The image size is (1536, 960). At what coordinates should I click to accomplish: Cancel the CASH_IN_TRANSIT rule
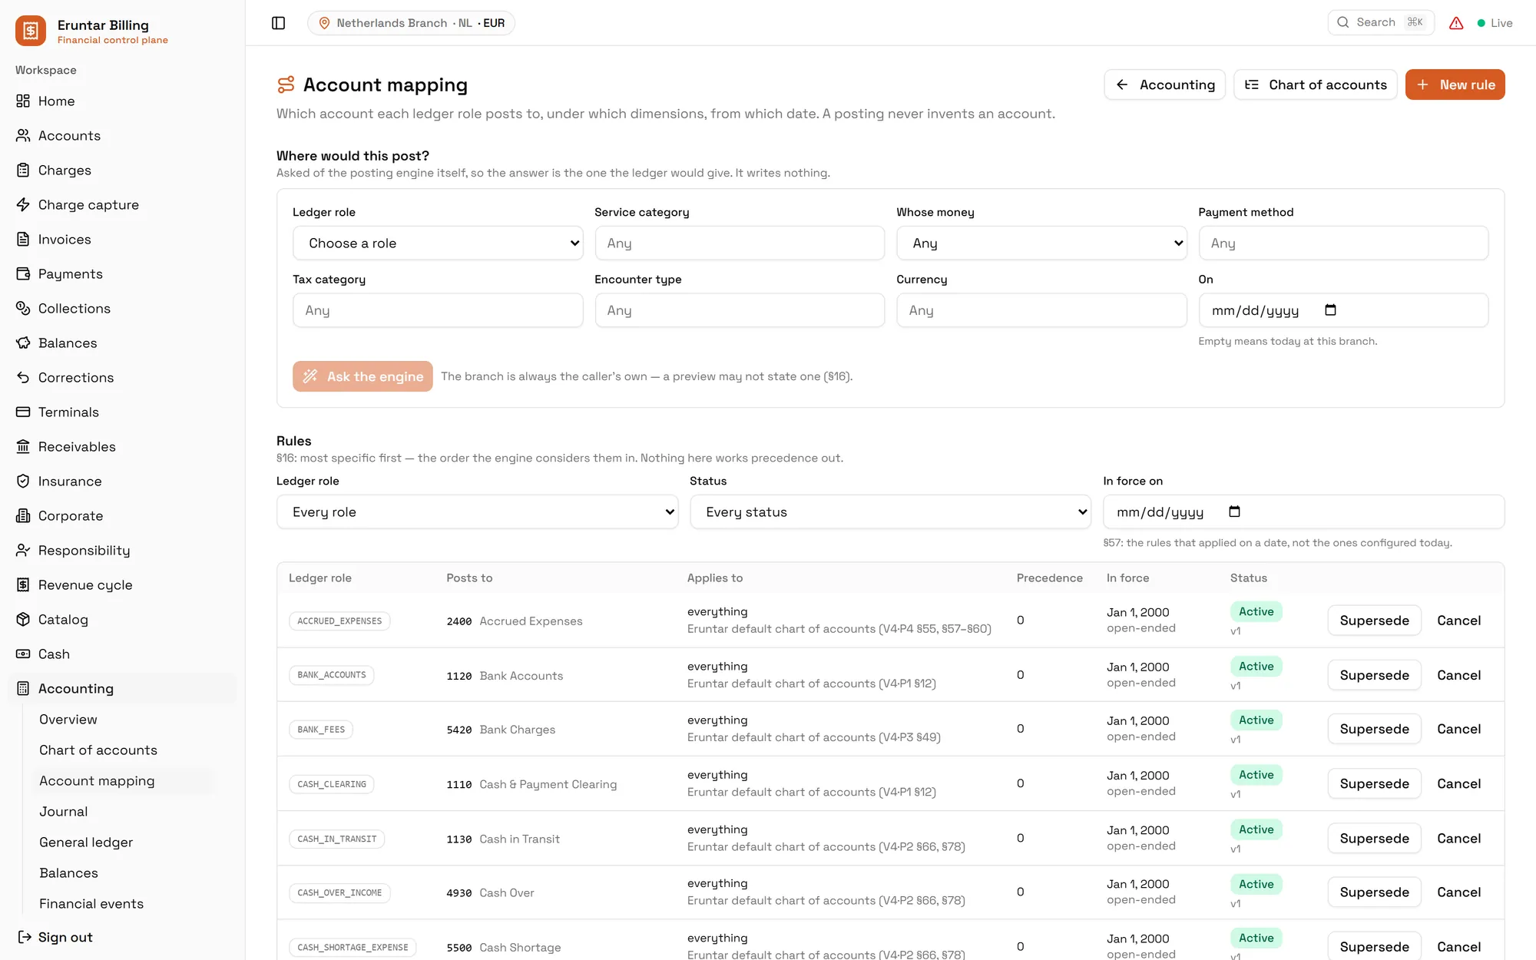(1458, 839)
